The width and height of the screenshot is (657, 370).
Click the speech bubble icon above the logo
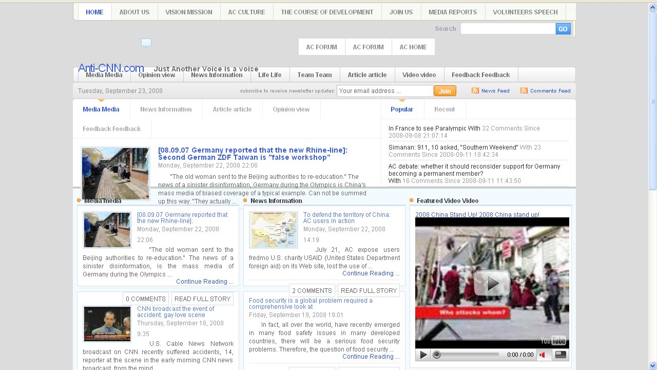coord(146,43)
